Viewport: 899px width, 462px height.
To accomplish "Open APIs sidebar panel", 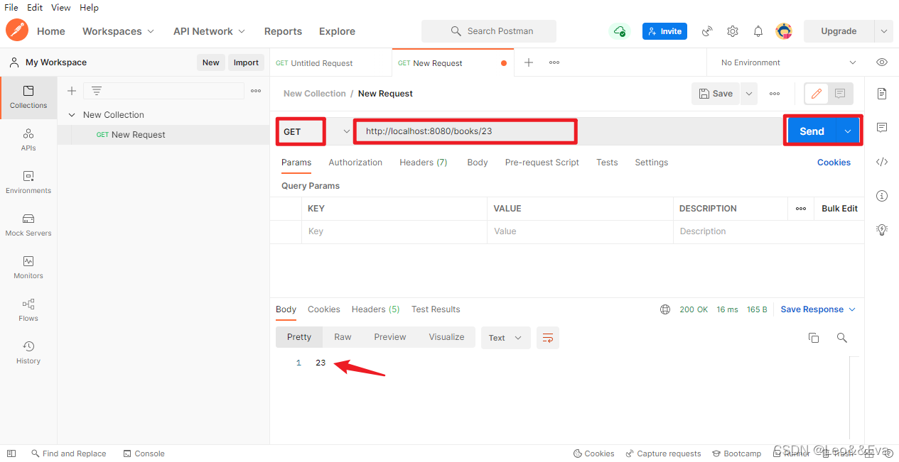I will click(28, 140).
